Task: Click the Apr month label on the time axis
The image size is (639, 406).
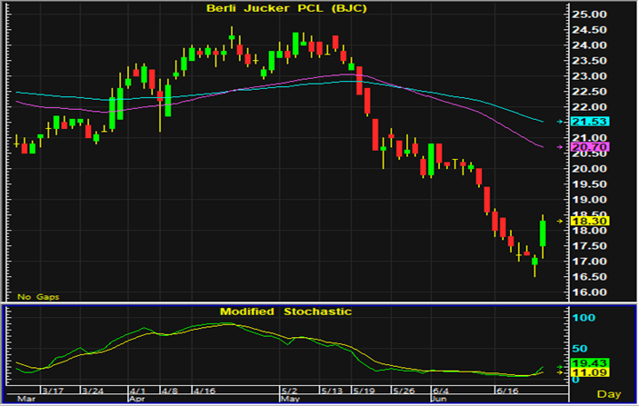Action: pos(137,399)
